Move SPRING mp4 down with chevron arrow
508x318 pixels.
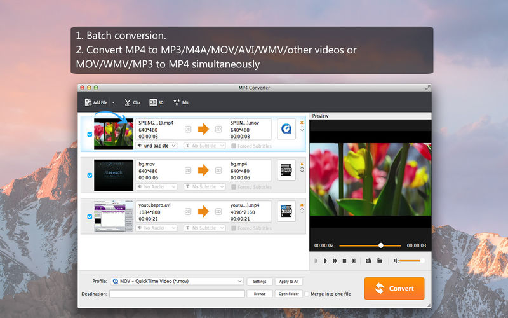(x=302, y=130)
